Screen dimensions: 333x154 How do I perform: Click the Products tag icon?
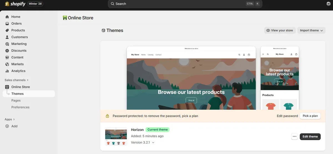tap(7, 30)
